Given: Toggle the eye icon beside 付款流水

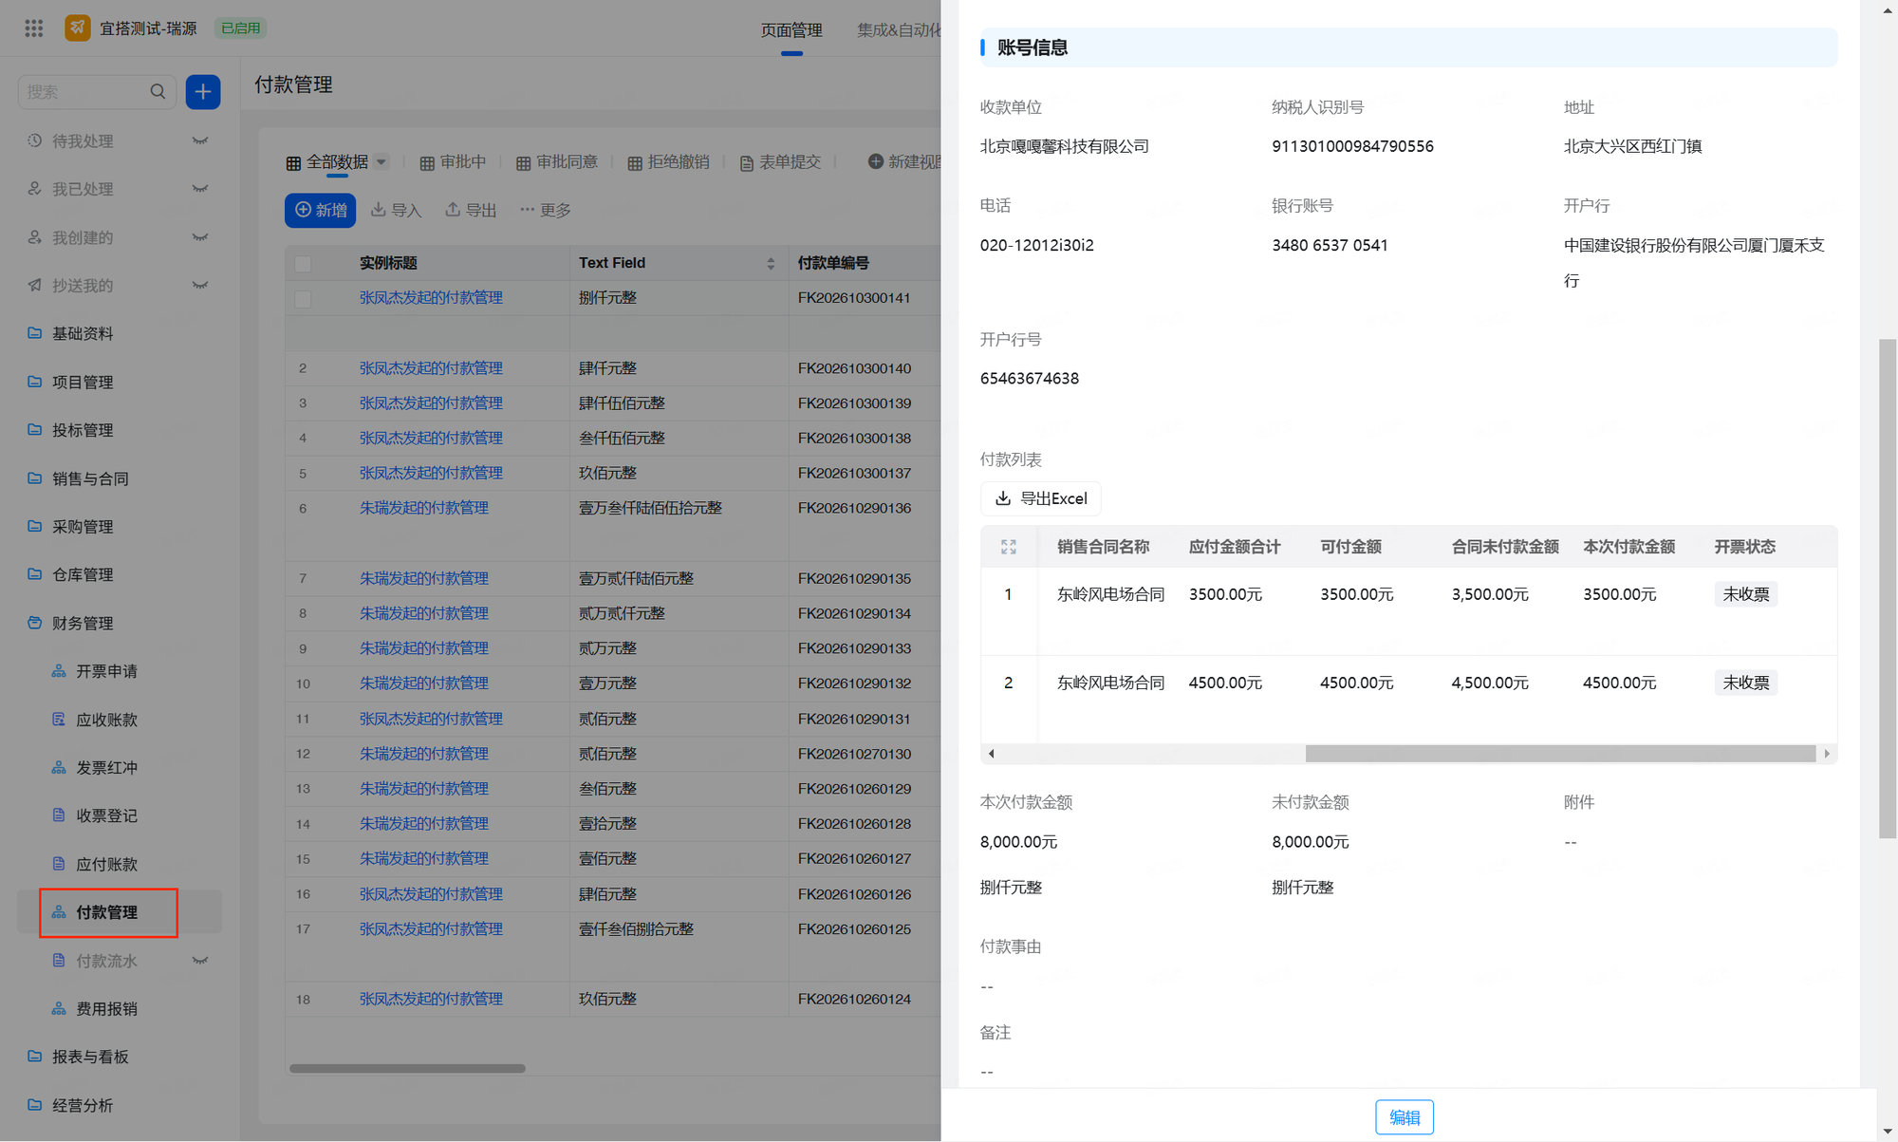Looking at the screenshot, I should pos(200,961).
